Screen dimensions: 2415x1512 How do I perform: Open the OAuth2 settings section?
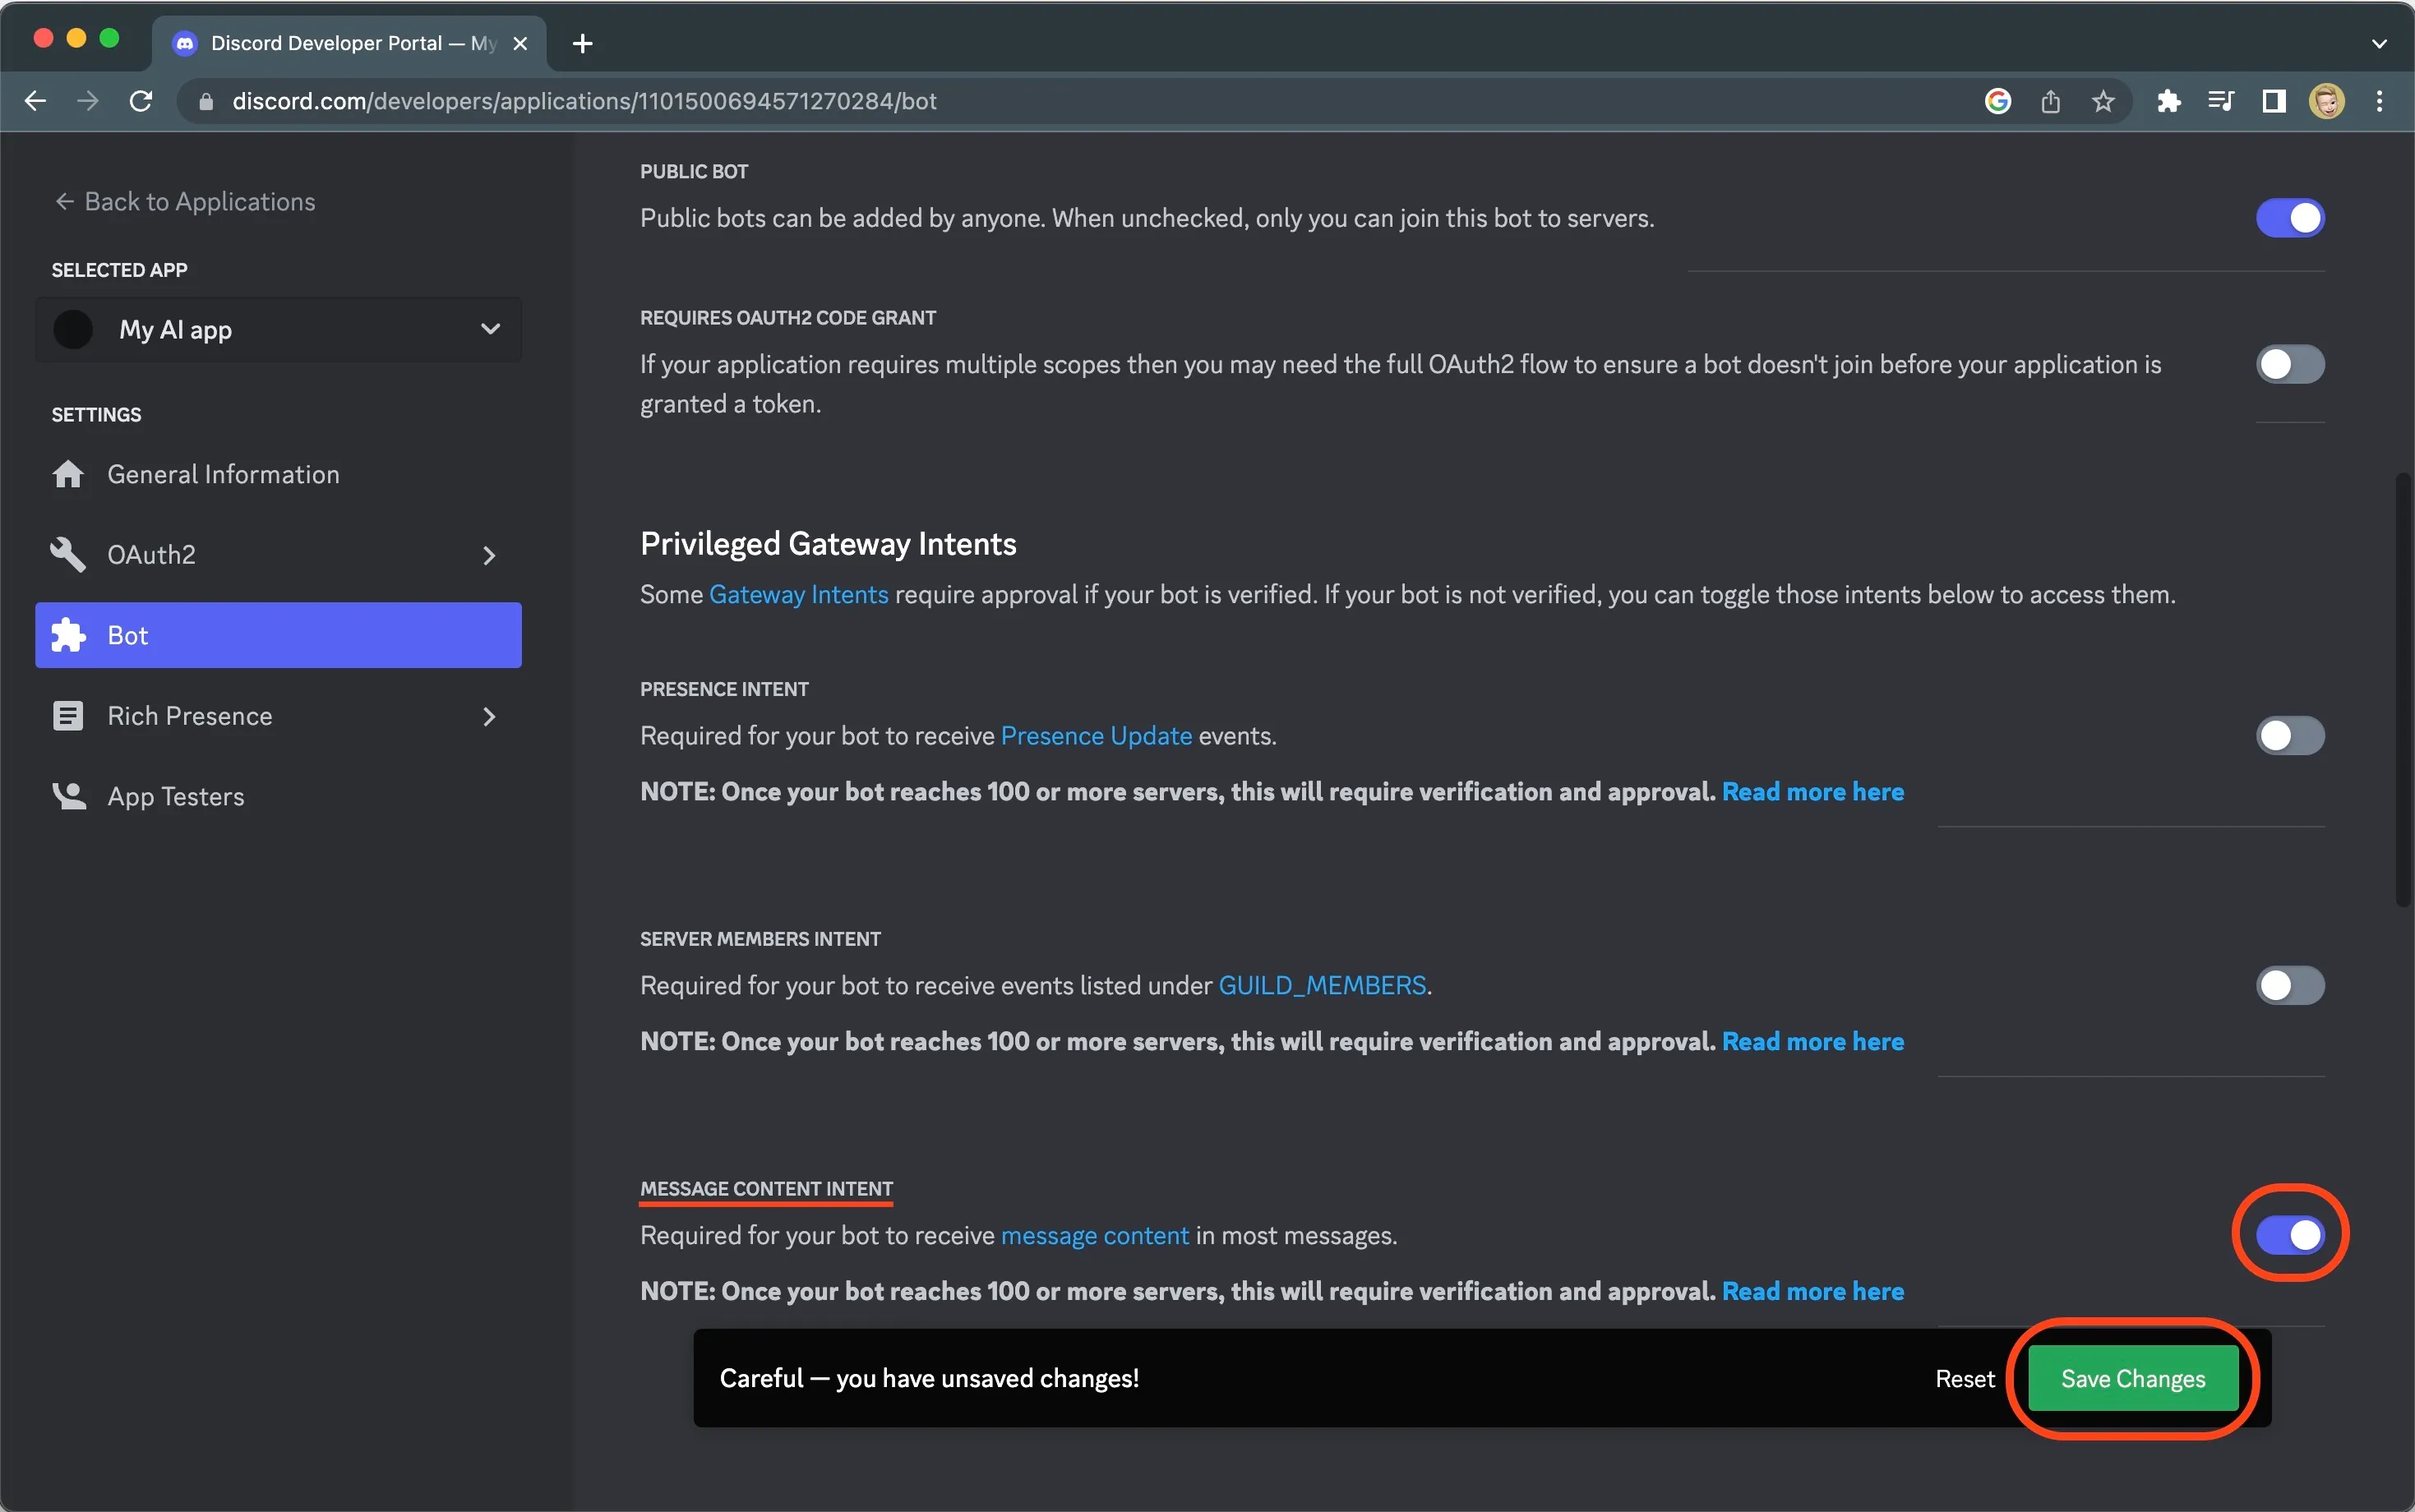(x=279, y=554)
